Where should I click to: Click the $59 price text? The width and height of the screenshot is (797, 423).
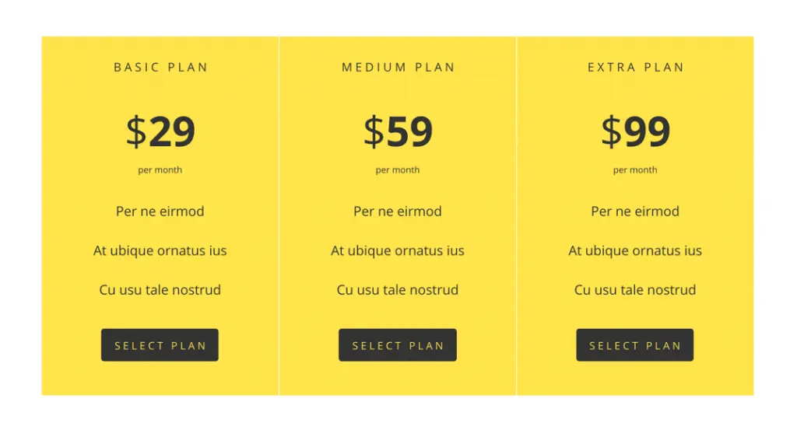click(x=398, y=131)
